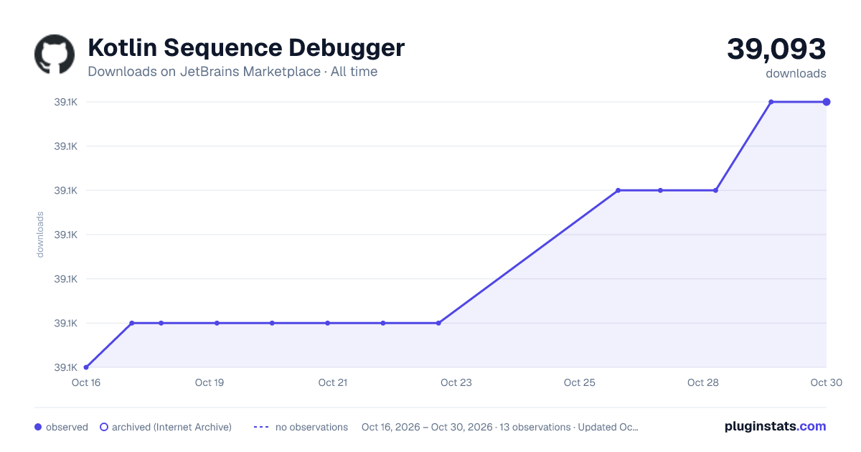This screenshot has width=861, height=452.
Task: Click the Oct 16 axis label
Action: 86,382
